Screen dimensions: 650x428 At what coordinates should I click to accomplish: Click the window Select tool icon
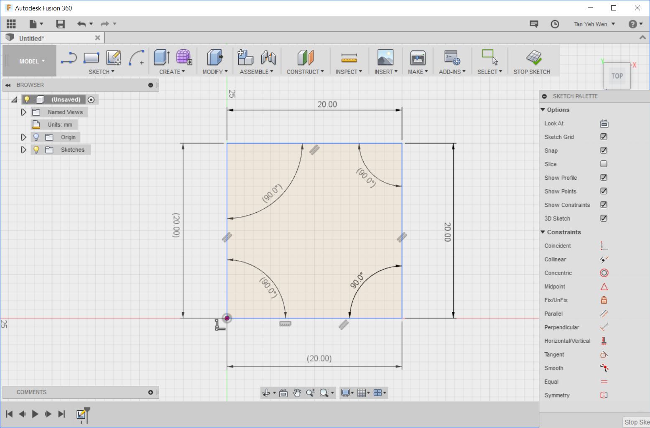coord(489,57)
